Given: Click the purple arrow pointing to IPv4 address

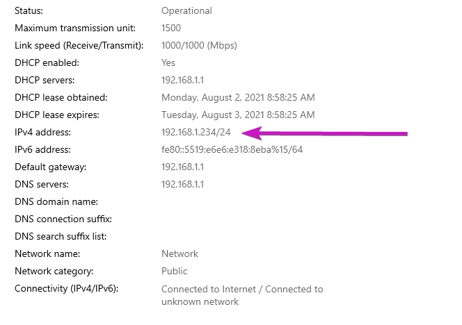Looking at the screenshot, I should (324, 133).
